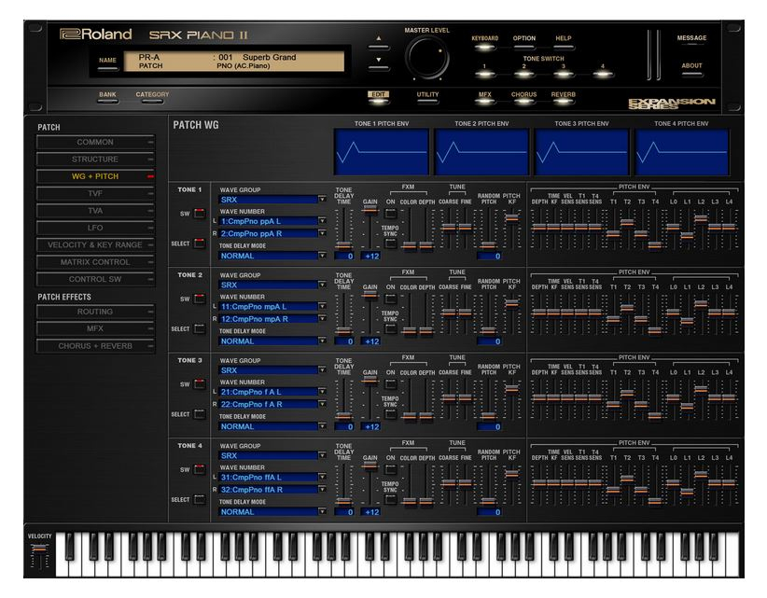Click the Tone 1 Pitch Env graph

click(382, 151)
